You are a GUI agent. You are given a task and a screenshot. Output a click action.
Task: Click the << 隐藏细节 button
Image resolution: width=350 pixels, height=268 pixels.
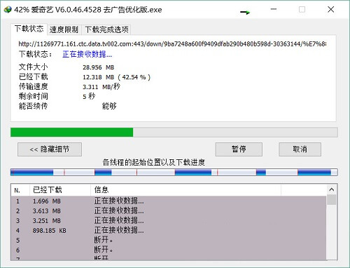(50, 149)
